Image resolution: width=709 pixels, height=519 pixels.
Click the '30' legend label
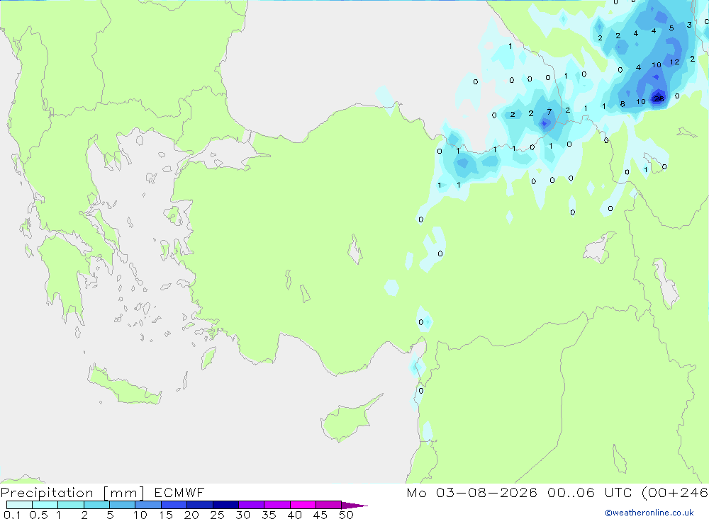click(x=242, y=515)
